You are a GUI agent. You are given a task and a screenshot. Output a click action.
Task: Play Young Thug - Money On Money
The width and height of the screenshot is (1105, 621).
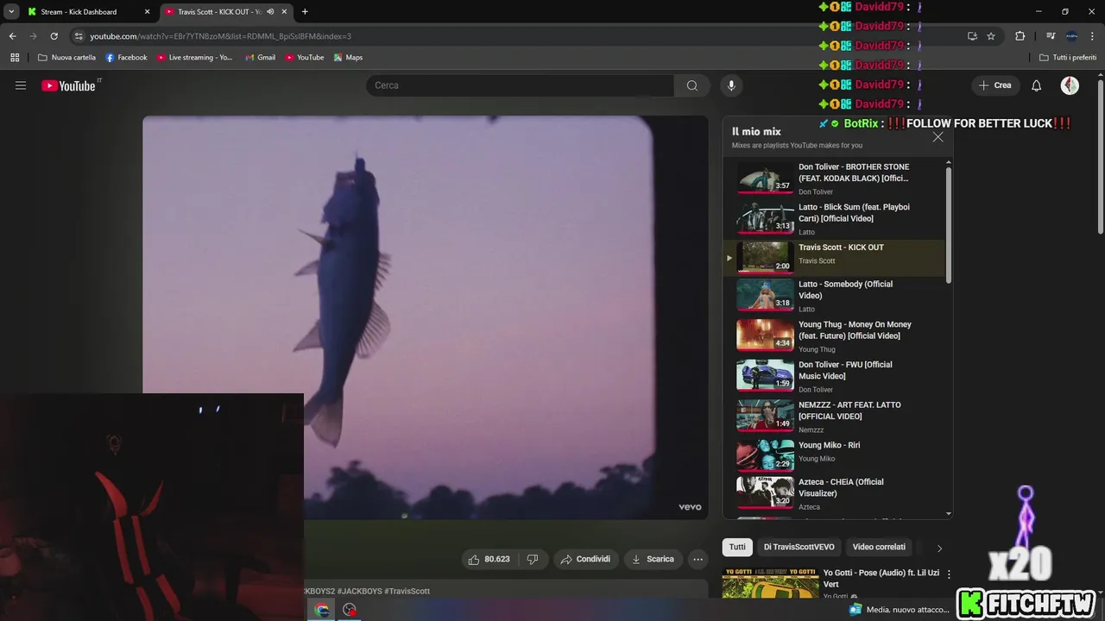pos(834,336)
